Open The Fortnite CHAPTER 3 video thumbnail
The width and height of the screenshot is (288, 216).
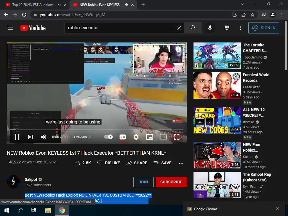(217, 56)
